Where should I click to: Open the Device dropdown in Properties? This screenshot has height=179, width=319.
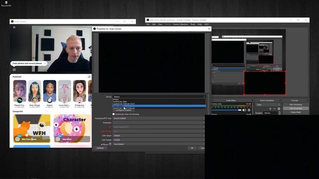(x=159, y=97)
